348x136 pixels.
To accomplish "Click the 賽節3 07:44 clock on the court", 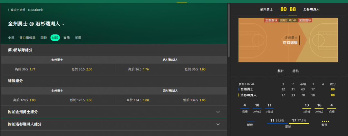I will coord(288,20).
